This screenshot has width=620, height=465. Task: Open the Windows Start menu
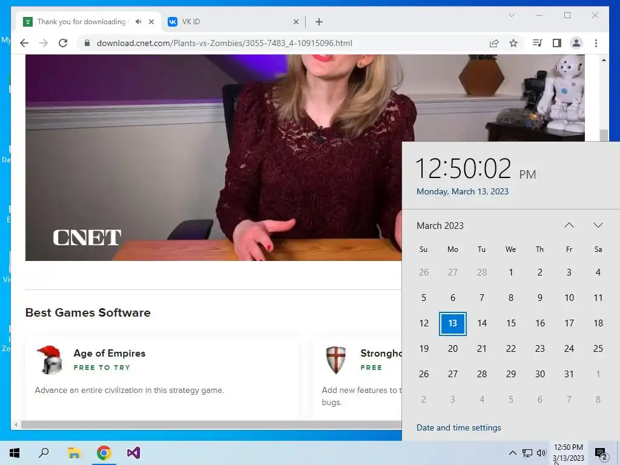(15, 453)
